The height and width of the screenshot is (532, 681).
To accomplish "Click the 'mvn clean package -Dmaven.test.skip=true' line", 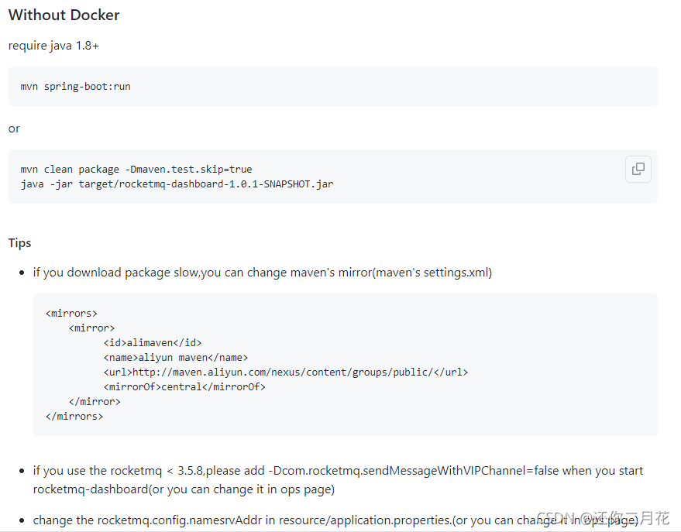I will 136,170.
